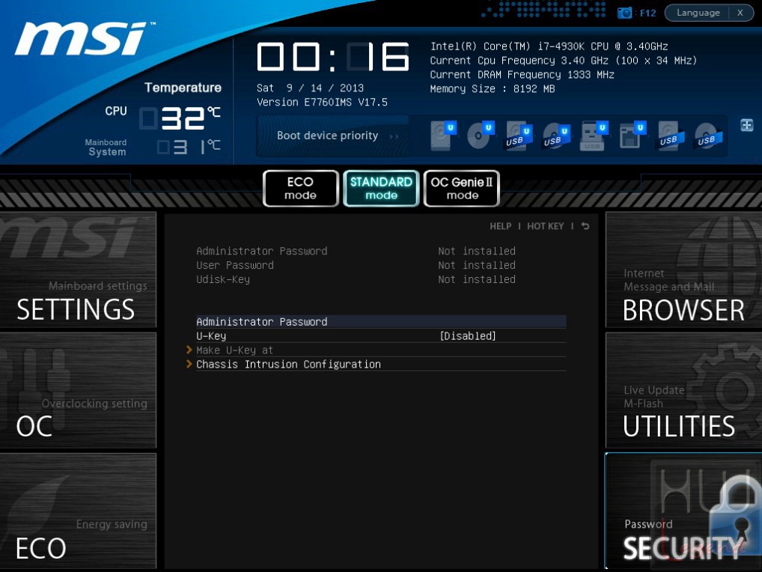The image size is (762, 572).
Task: Open HELP
Action: tap(500, 226)
